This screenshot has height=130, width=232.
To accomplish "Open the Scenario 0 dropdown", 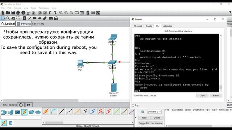I will click(x=154, y=112).
